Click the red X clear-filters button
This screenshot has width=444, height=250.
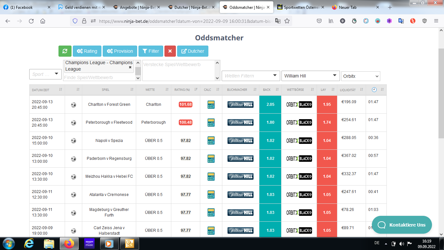click(x=170, y=51)
